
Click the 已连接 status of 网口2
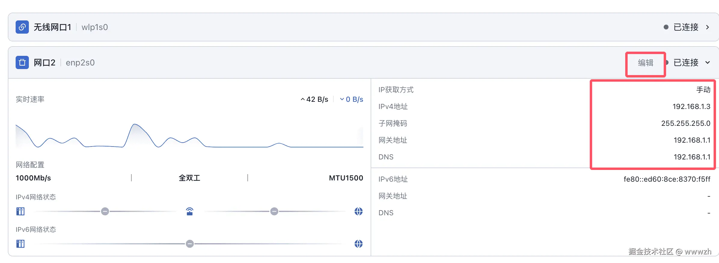(x=686, y=62)
